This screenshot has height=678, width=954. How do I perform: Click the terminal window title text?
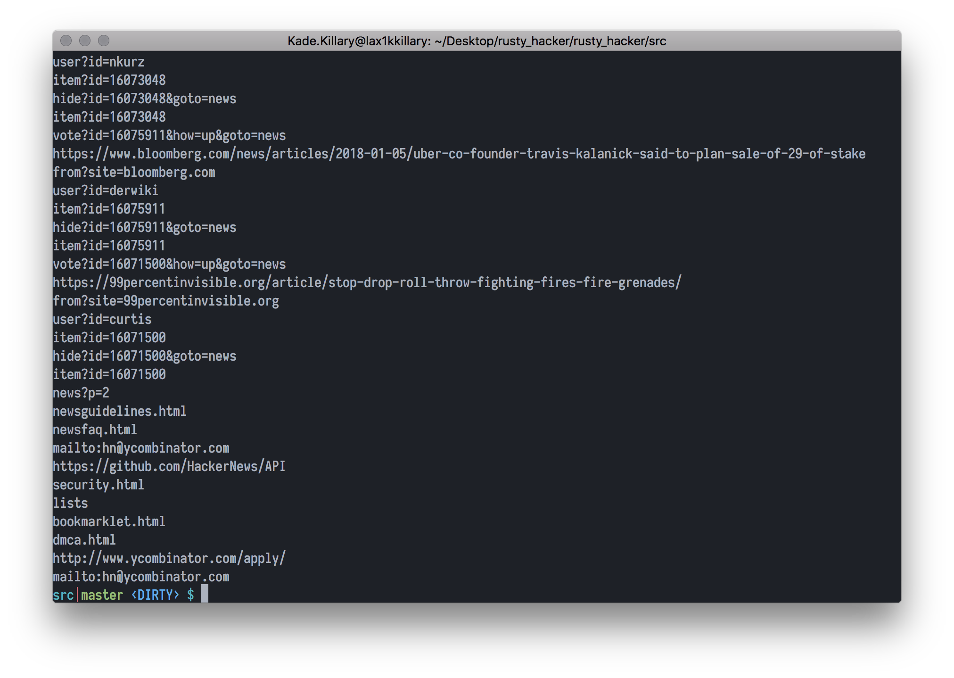coord(477,41)
